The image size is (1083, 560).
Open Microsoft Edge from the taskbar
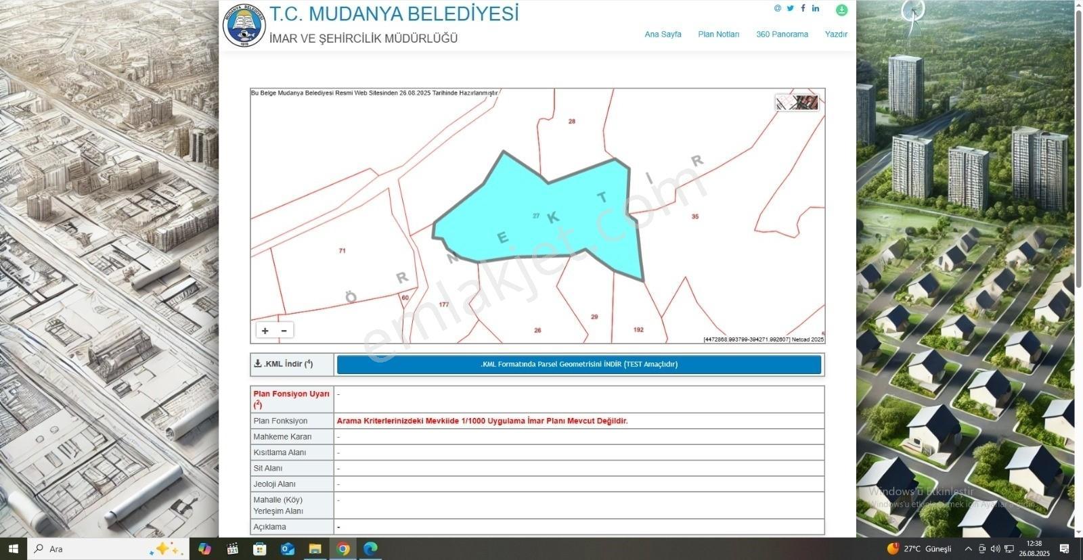(x=370, y=549)
